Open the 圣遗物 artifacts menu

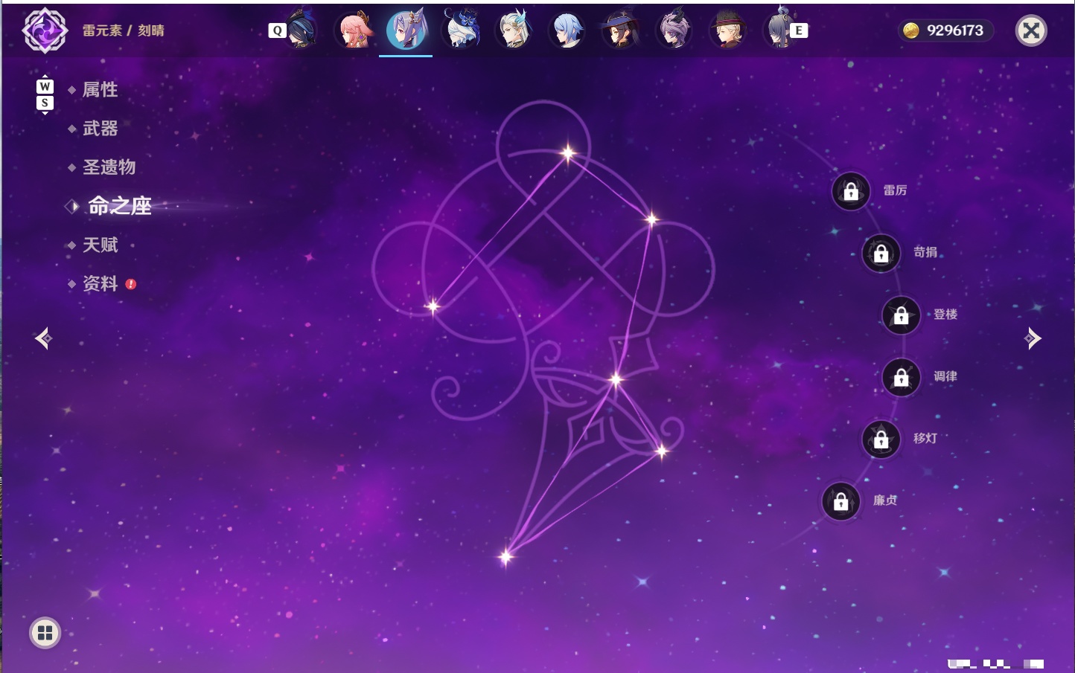pyautogui.click(x=109, y=167)
